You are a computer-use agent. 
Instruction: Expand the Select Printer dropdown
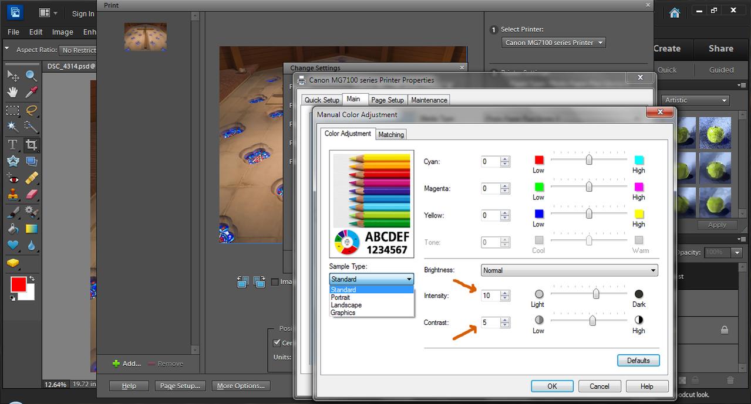click(x=554, y=43)
